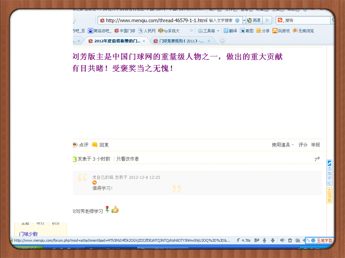Image resolution: width=345 pixels, height=258 pixels.
Task: Toggle the 高速 speed mode button
Action: coord(254,20)
